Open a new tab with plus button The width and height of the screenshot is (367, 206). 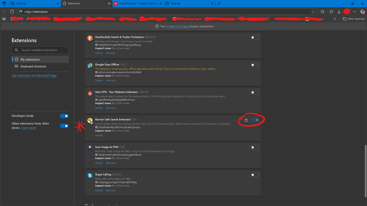219,3
